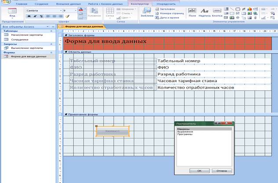Screen dimensions: 278x183
Task: Open the Все объекты Access dropdown
Action: [x=48, y=27]
